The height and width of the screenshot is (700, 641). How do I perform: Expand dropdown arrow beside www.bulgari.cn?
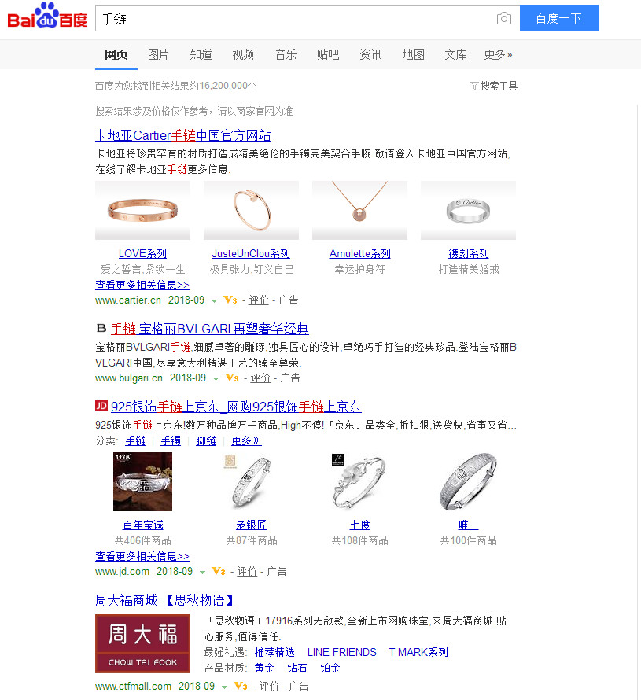pyautogui.click(x=216, y=378)
